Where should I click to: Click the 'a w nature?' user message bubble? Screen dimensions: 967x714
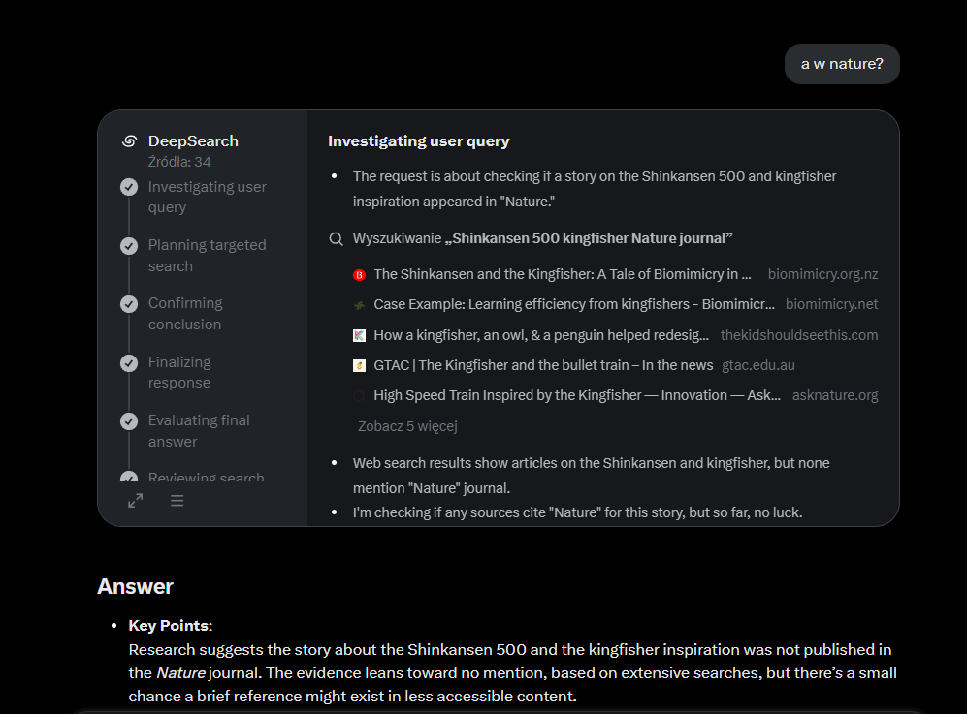[x=842, y=64]
